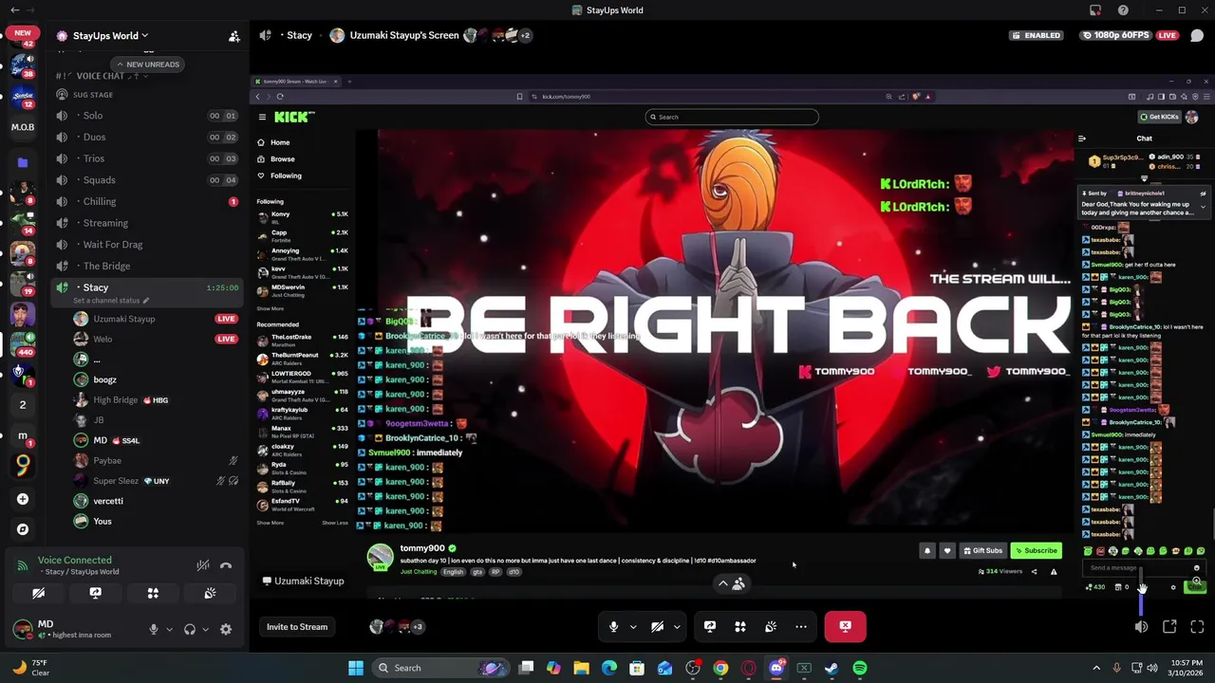Open the M.O.B server in server rail

pyautogui.click(x=22, y=127)
